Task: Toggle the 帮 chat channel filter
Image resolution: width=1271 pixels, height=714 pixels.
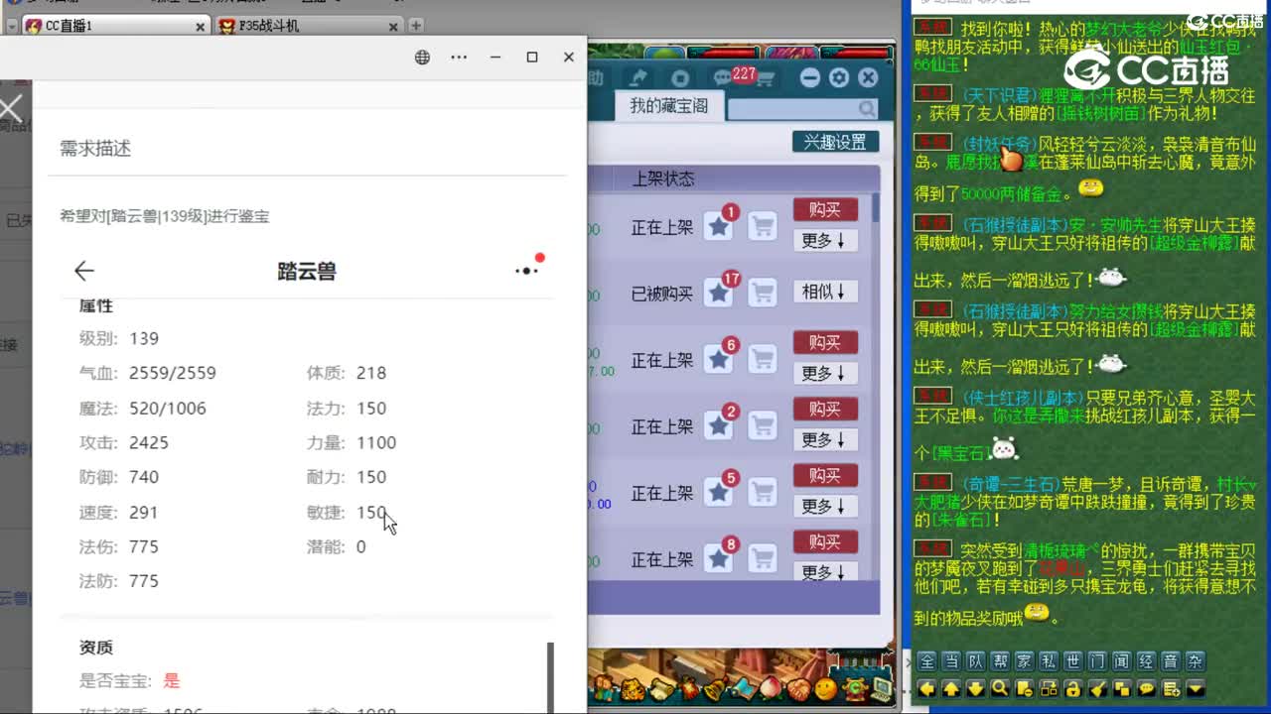Action: 1000,661
